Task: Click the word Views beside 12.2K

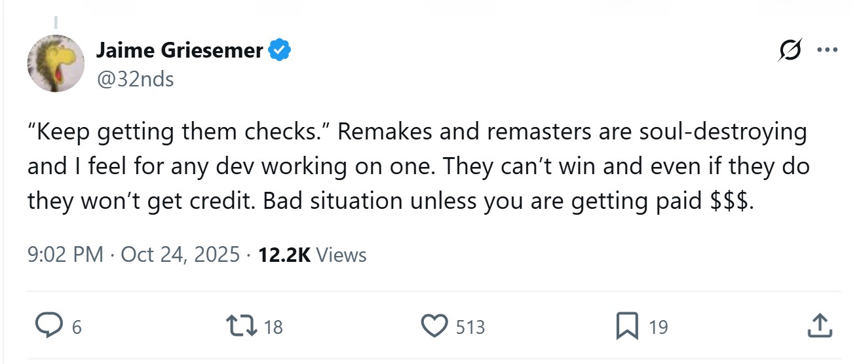Action: pos(341,255)
